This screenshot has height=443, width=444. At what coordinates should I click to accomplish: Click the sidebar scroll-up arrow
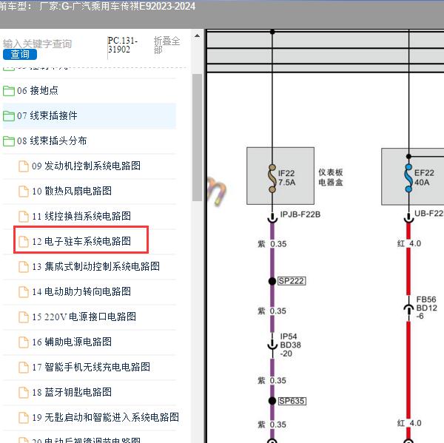click(197, 36)
